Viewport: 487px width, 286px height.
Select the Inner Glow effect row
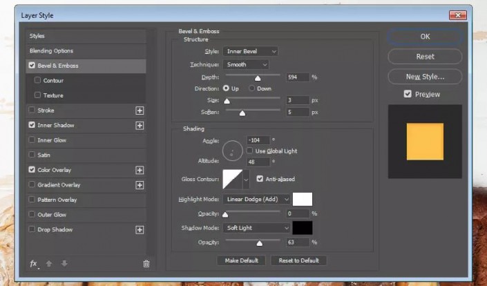point(86,140)
